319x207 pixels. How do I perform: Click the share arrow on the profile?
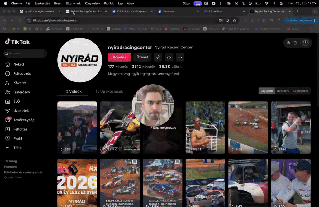pyautogui.click(x=169, y=57)
